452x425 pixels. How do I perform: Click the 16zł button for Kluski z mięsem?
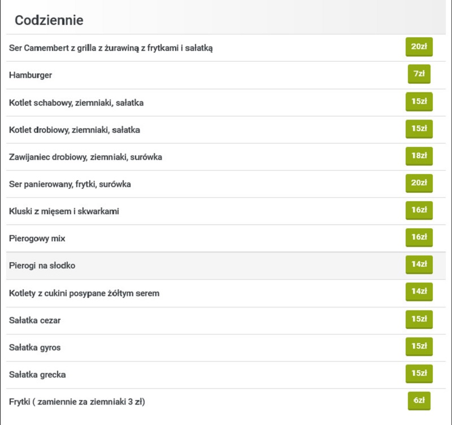pyautogui.click(x=419, y=210)
